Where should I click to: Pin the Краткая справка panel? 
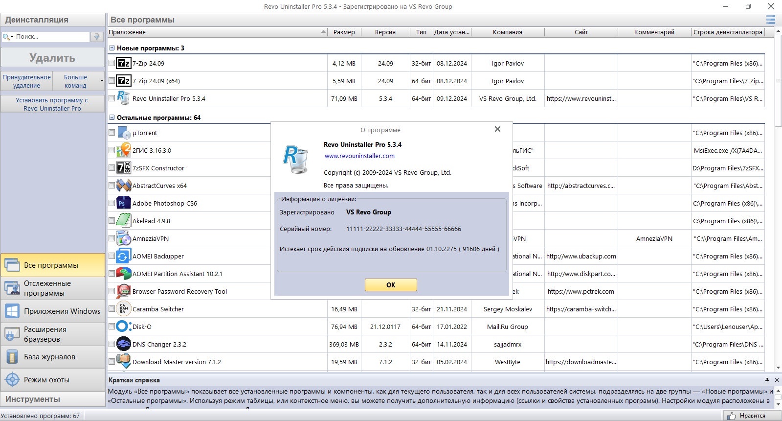tap(767, 380)
